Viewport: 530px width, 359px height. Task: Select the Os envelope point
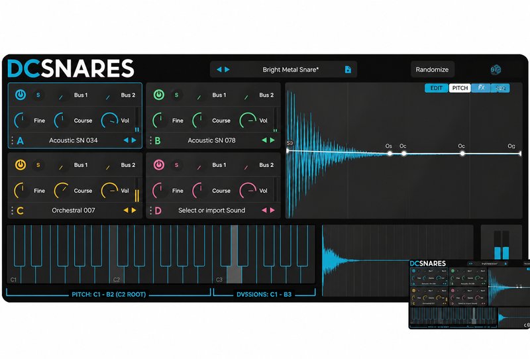click(x=390, y=154)
